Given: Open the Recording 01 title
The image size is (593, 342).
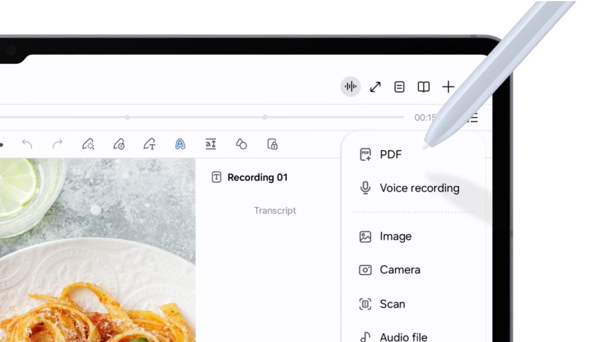Looking at the screenshot, I should 257,177.
